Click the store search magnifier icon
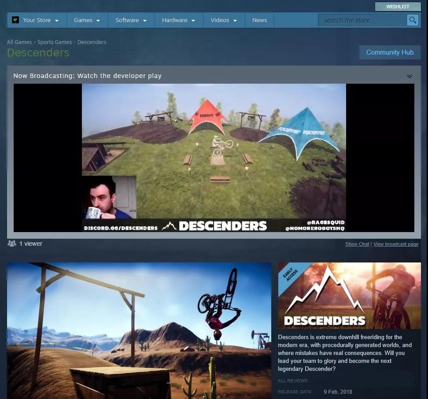The height and width of the screenshot is (399, 428). pyautogui.click(x=413, y=20)
